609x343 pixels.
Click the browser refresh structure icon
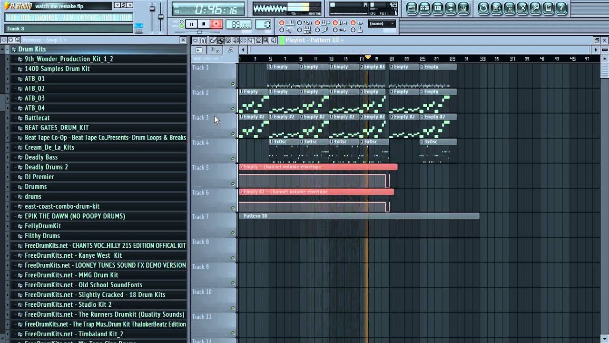click(x=17, y=40)
